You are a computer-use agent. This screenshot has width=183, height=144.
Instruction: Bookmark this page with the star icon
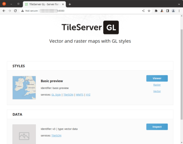click(149, 11)
